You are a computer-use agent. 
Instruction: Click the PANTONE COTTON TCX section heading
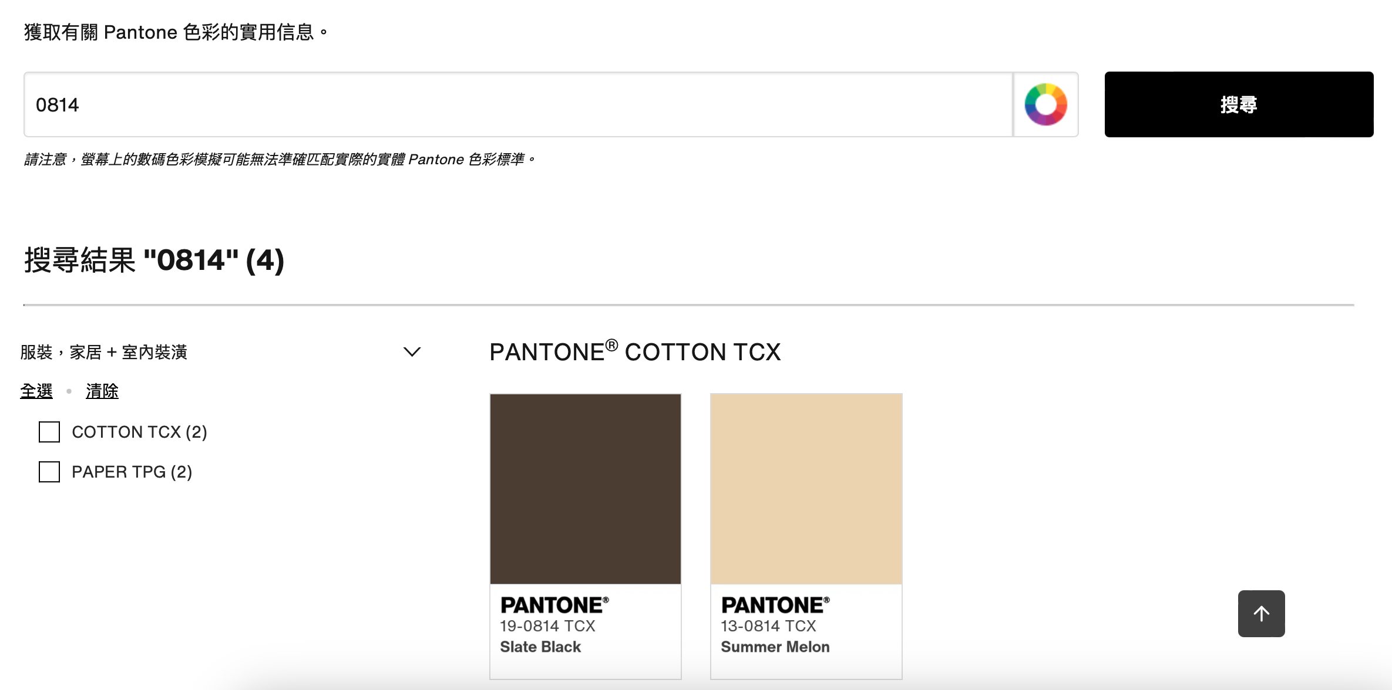click(635, 352)
